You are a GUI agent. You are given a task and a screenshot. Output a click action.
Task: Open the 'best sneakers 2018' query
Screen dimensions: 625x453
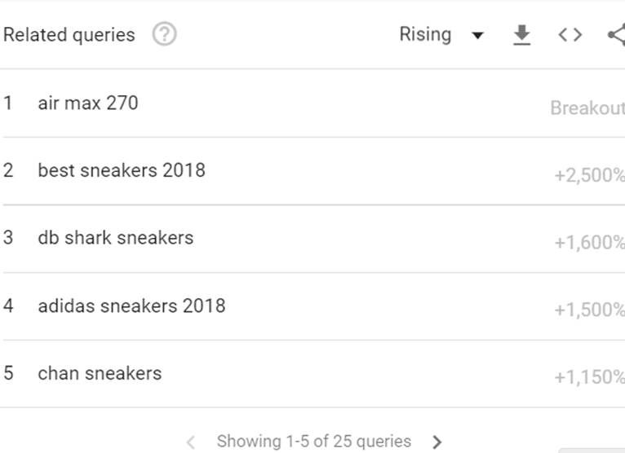[x=122, y=171]
